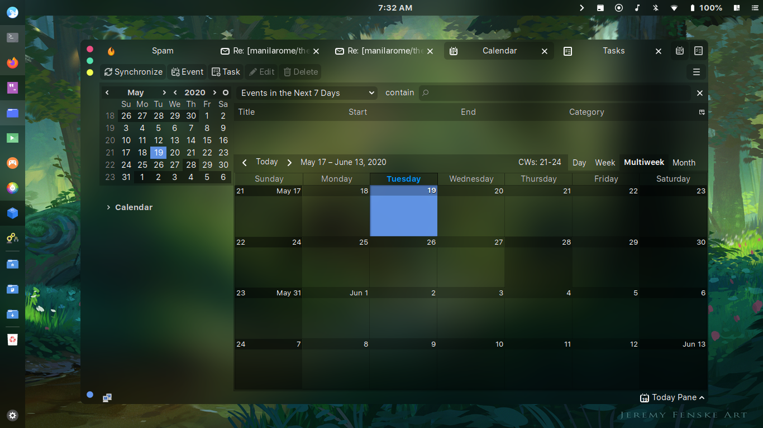Screen dimensions: 763x428
Task: Create a new Event from toolbar
Action: pyautogui.click(x=187, y=72)
